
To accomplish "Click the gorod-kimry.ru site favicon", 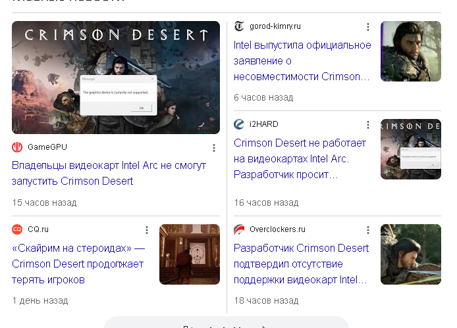I will pos(239,26).
